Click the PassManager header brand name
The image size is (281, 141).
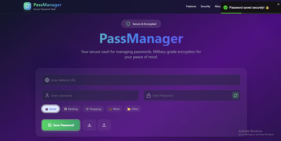(47, 5)
